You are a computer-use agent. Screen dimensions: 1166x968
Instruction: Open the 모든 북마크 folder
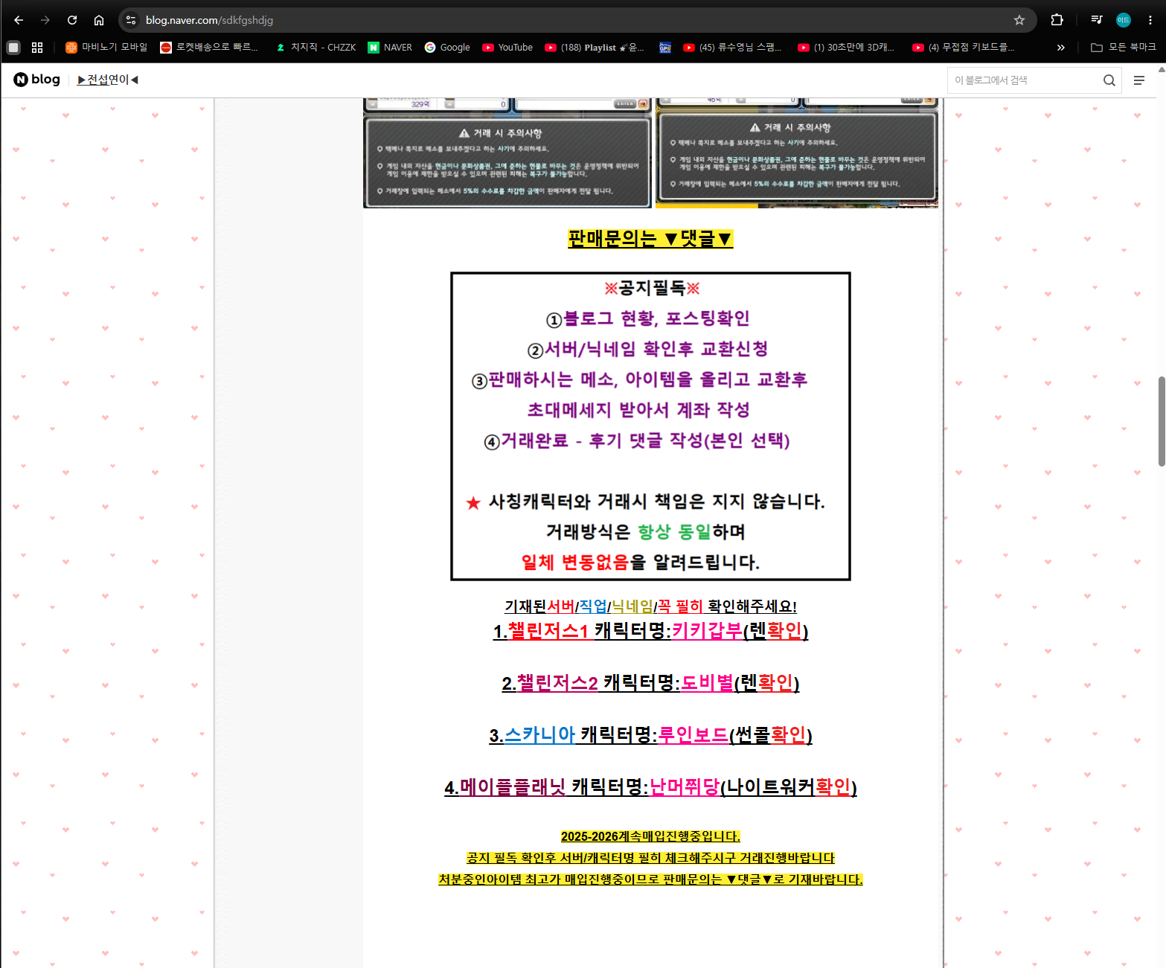[1124, 48]
